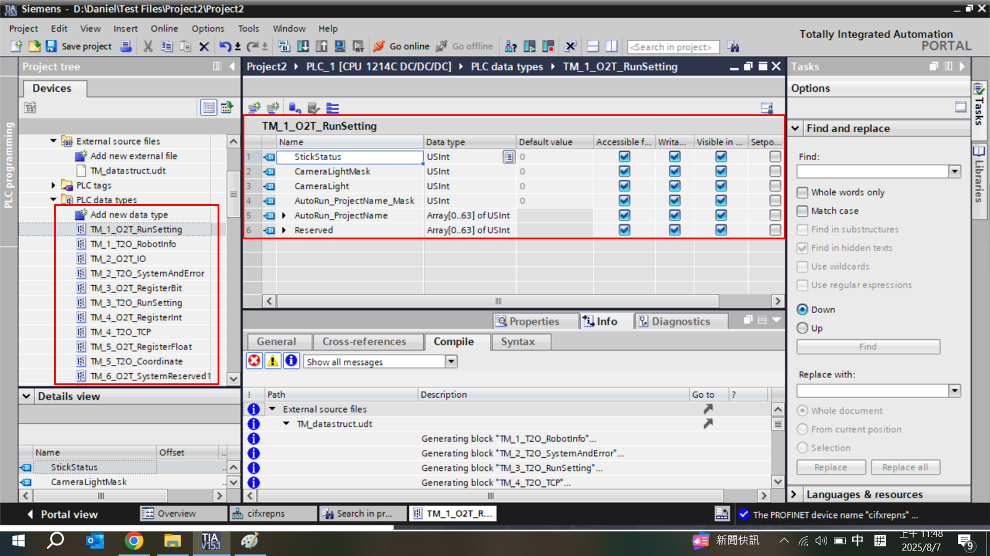Select Add new data type item

click(x=129, y=214)
